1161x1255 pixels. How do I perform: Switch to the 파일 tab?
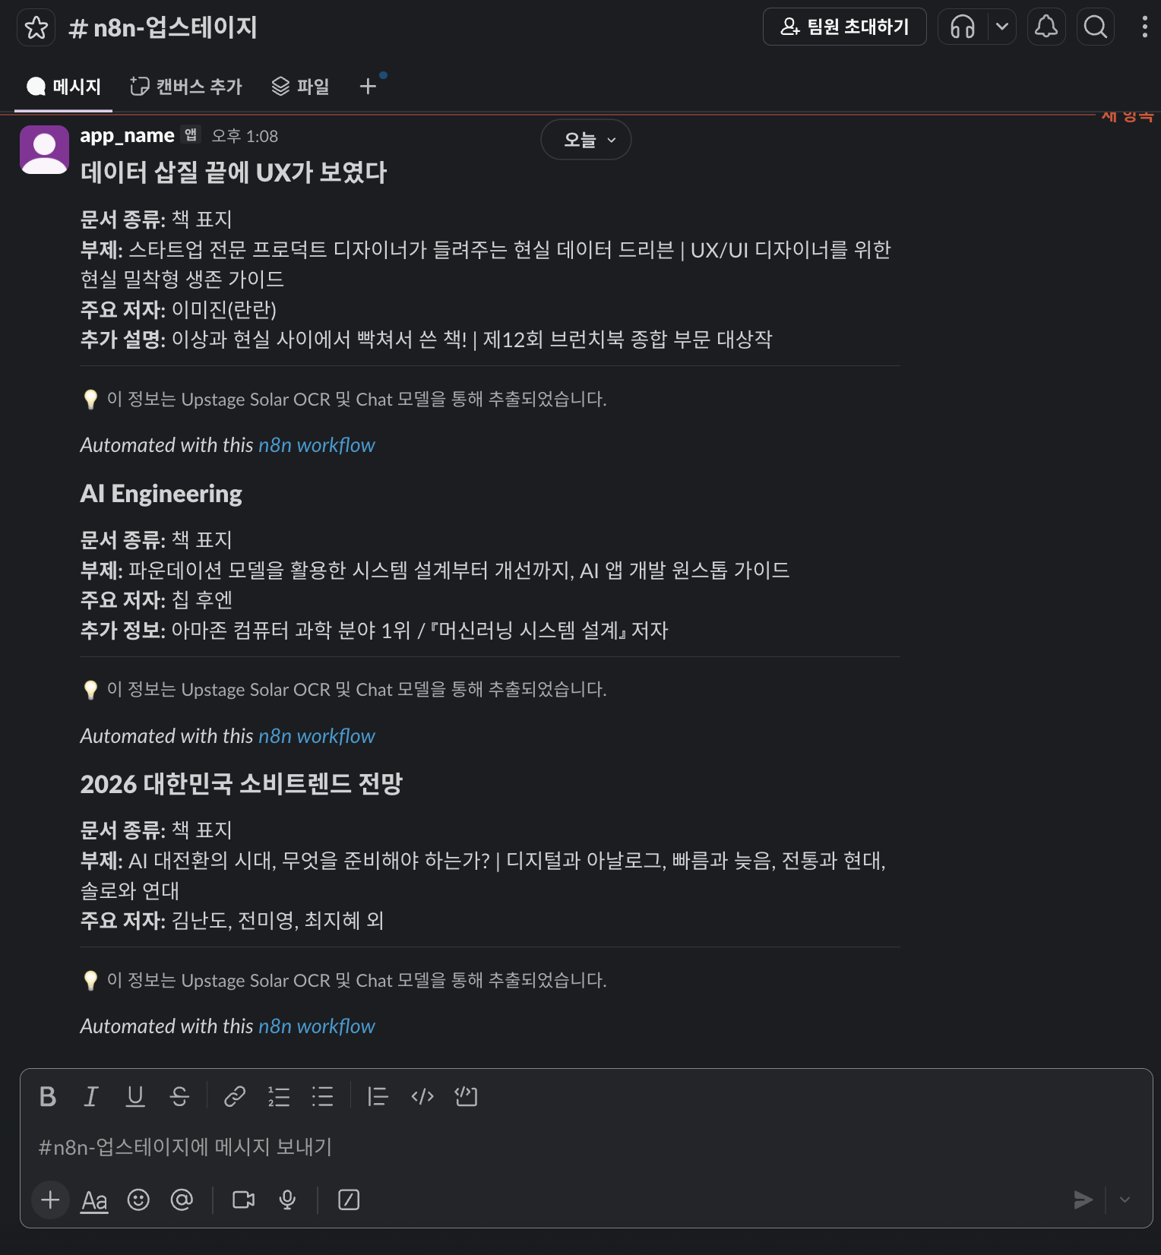(301, 87)
